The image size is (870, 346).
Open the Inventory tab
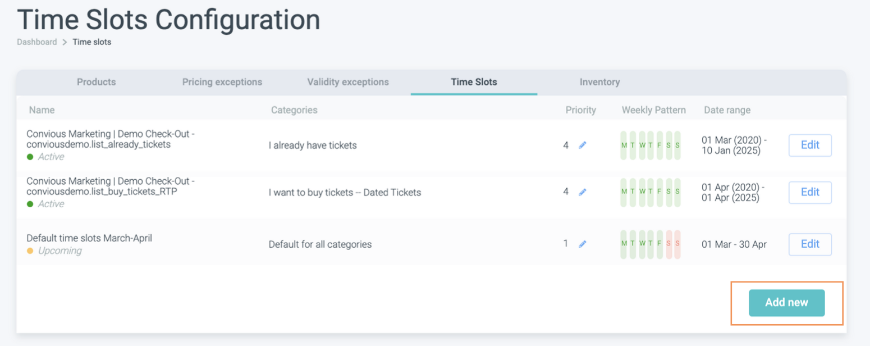click(599, 82)
